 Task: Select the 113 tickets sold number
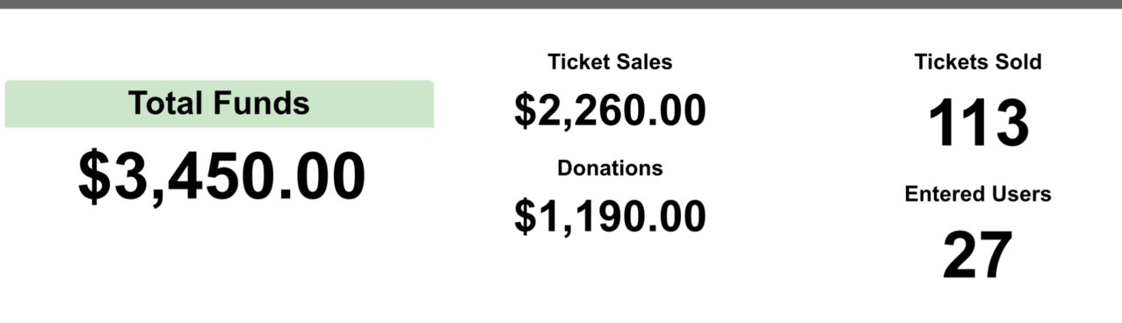pyautogui.click(x=978, y=124)
